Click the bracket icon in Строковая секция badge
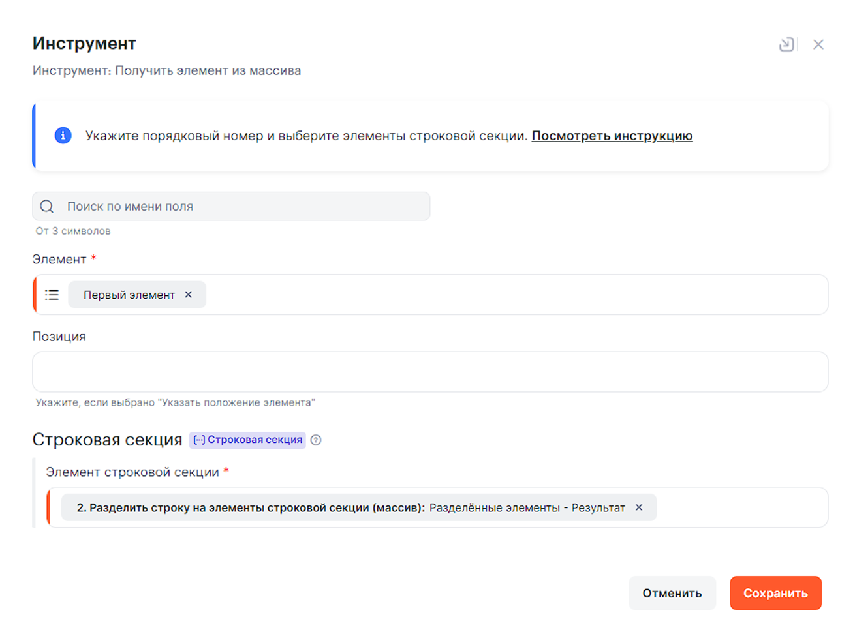Image resolution: width=855 pixels, height=632 pixels. click(199, 440)
